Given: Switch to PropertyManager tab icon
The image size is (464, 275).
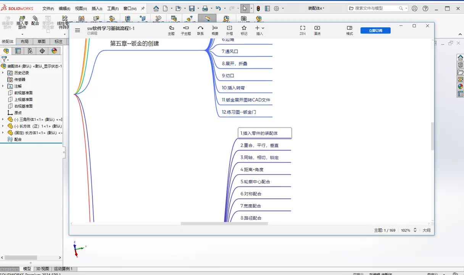Looking at the screenshot, I should tap(18, 51).
